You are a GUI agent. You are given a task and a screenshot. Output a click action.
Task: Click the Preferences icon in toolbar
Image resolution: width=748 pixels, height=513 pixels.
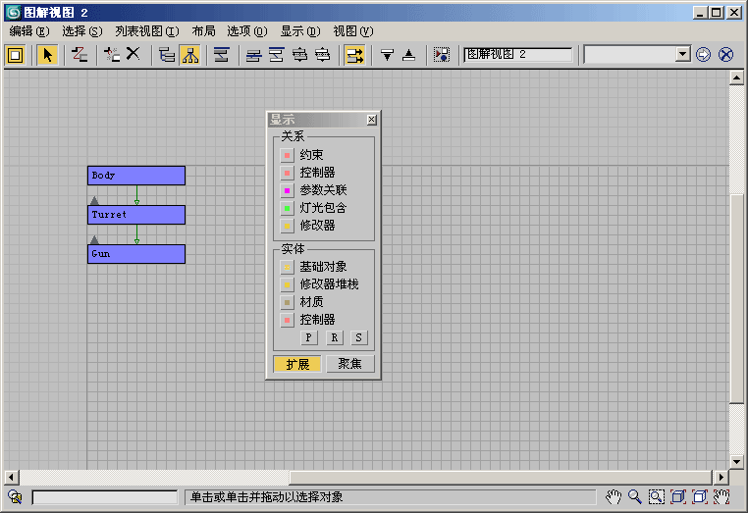pos(442,55)
